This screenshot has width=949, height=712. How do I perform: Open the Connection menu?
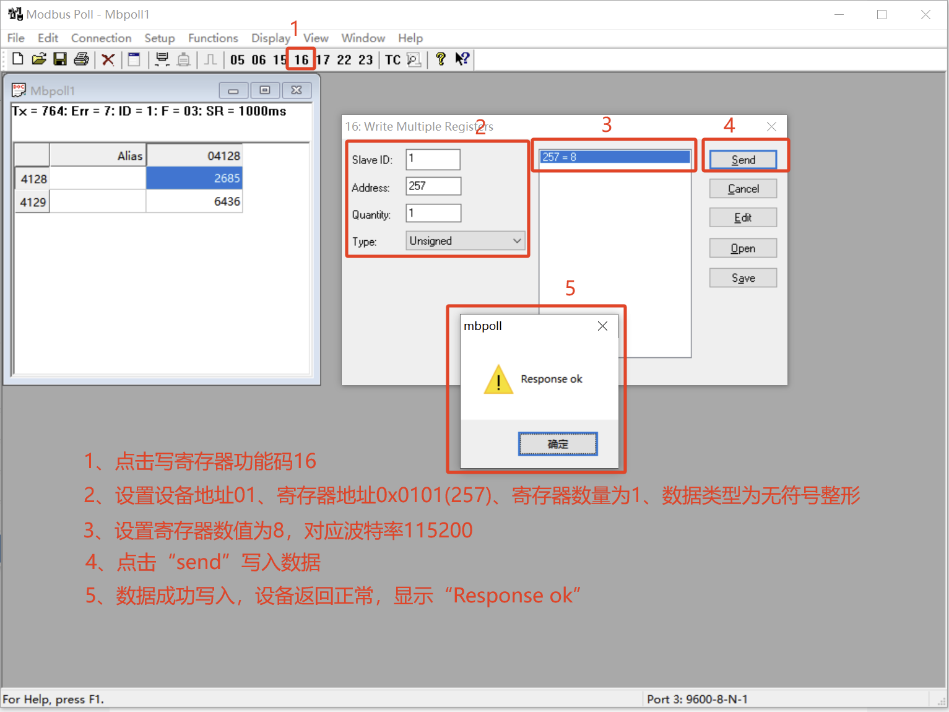[101, 38]
